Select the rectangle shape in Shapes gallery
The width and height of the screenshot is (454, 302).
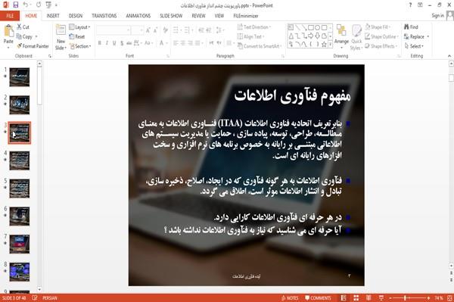[311, 27]
